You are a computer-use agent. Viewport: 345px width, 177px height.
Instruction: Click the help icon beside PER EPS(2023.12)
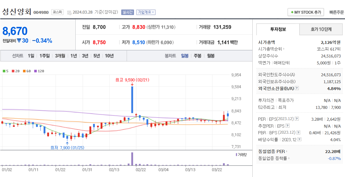tap(297, 119)
